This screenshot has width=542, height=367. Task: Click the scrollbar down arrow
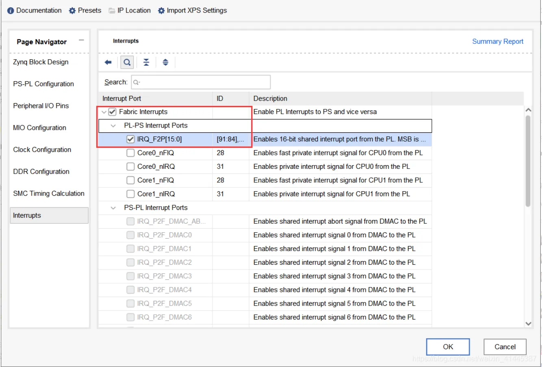coord(528,324)
